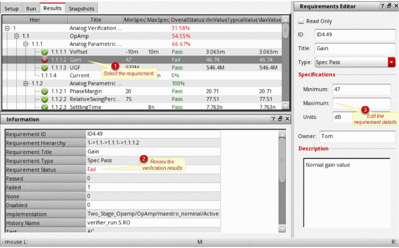Collapse the 1.1.2 Analog Parametric node
Image resolution: width=399 pixels, height=248 pixels.
click(26, 83)
